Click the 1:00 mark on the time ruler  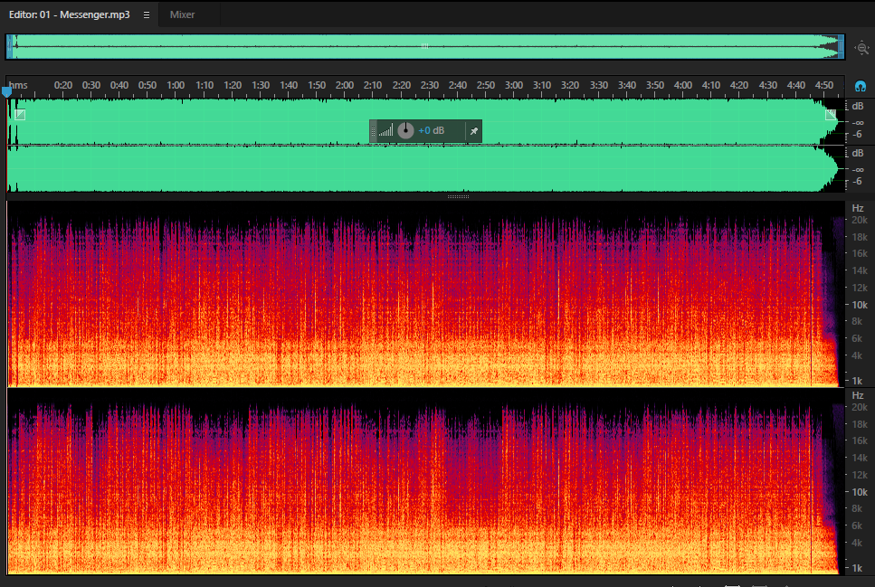click(176, 85)
